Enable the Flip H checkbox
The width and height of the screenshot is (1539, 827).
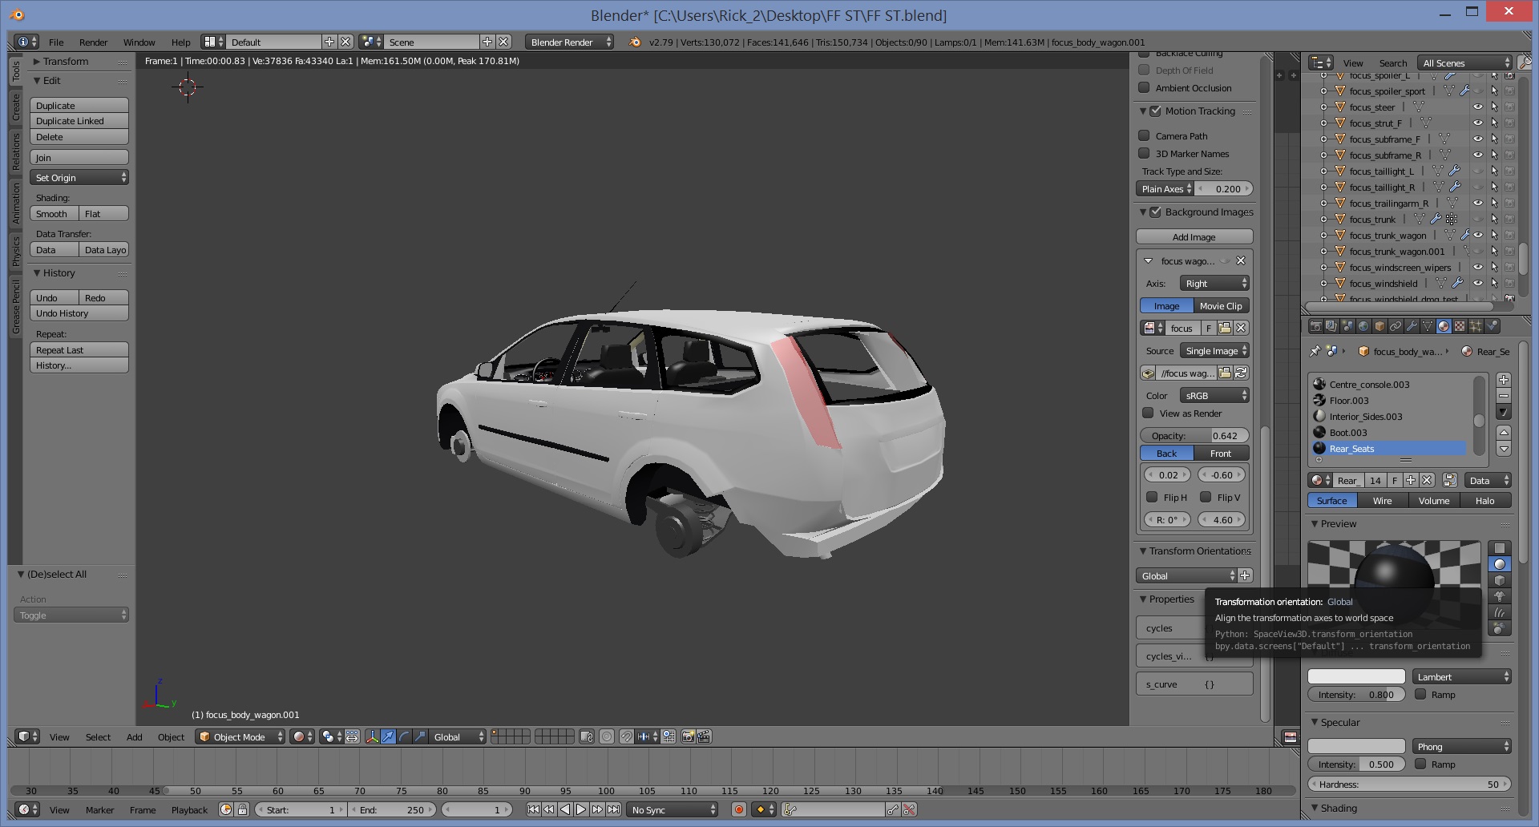click(x=1152, y=497)
